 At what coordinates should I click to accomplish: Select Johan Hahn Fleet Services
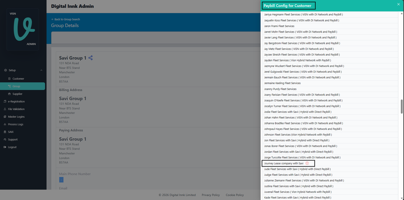[331, 118]
